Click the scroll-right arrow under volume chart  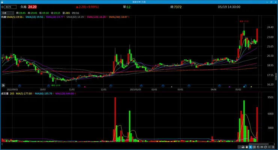(x=275, y=144)
